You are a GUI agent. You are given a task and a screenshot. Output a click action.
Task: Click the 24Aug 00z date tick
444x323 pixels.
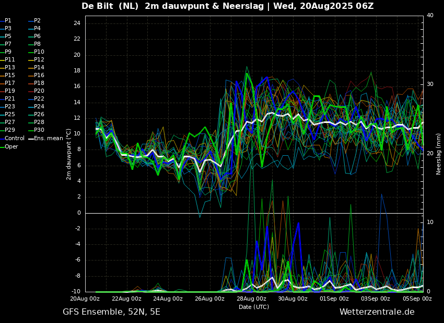168,299
